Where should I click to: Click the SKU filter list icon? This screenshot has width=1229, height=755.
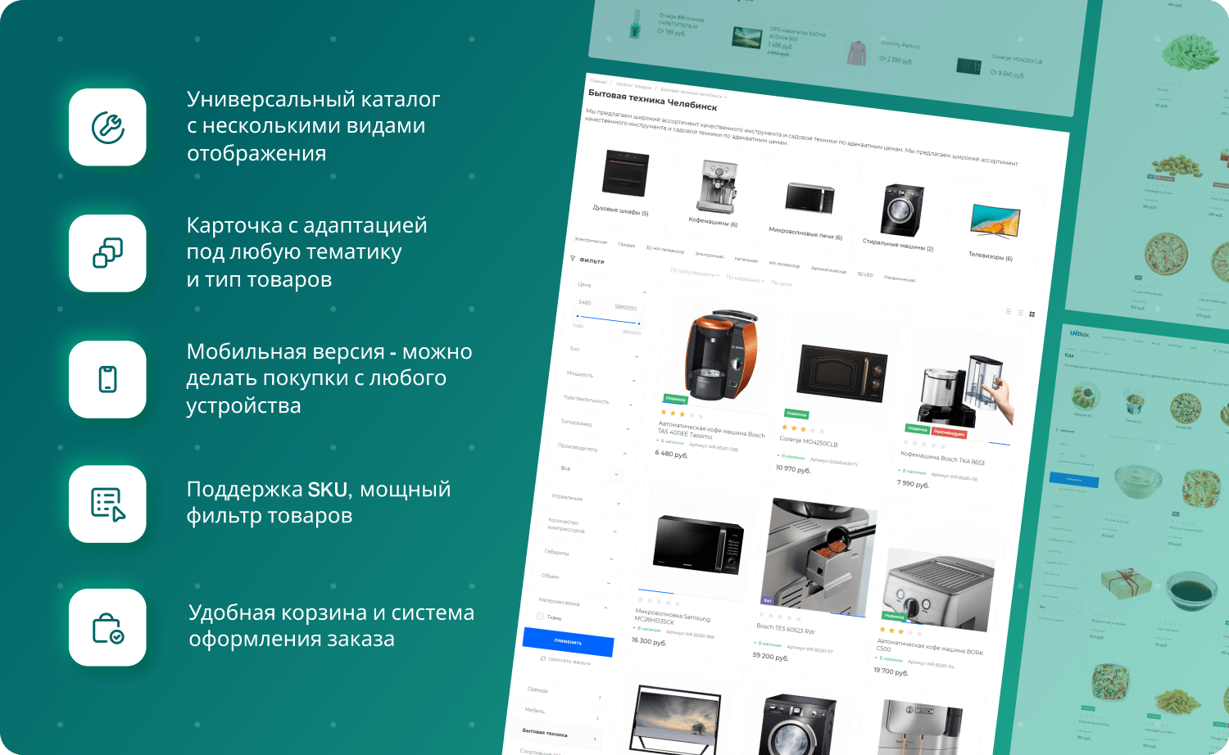click(x=107, y=504)
